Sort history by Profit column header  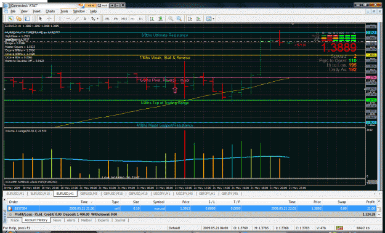[370, 202]
